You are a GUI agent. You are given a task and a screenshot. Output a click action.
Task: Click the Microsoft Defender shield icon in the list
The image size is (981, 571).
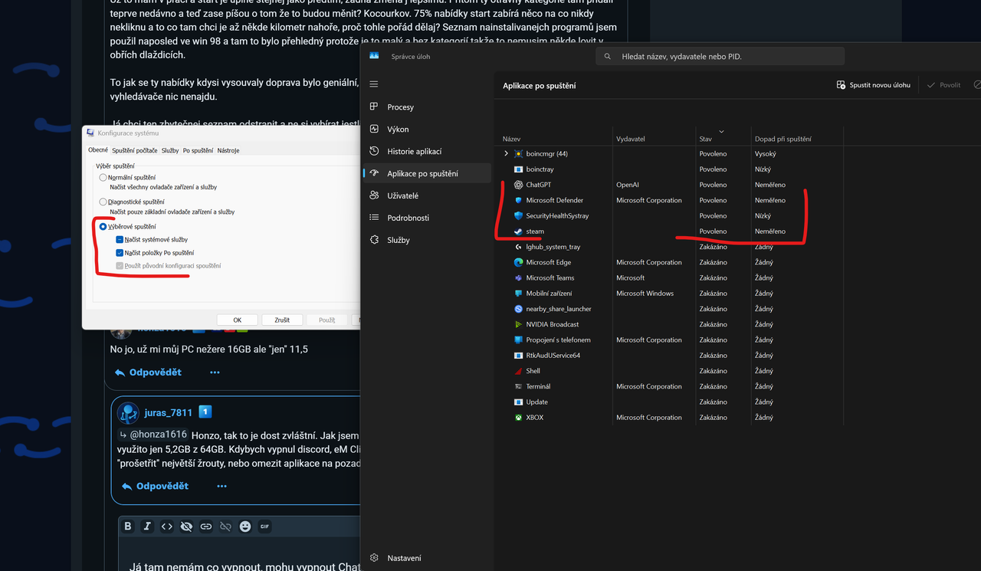(x=519, y=200)
